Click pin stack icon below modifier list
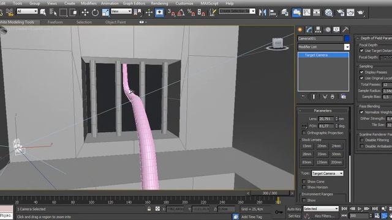 (x=303, y=97)
